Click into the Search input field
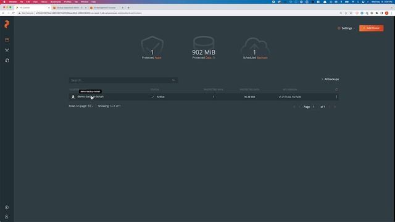Viewport: 395px width, 222px height. [123, 80]
